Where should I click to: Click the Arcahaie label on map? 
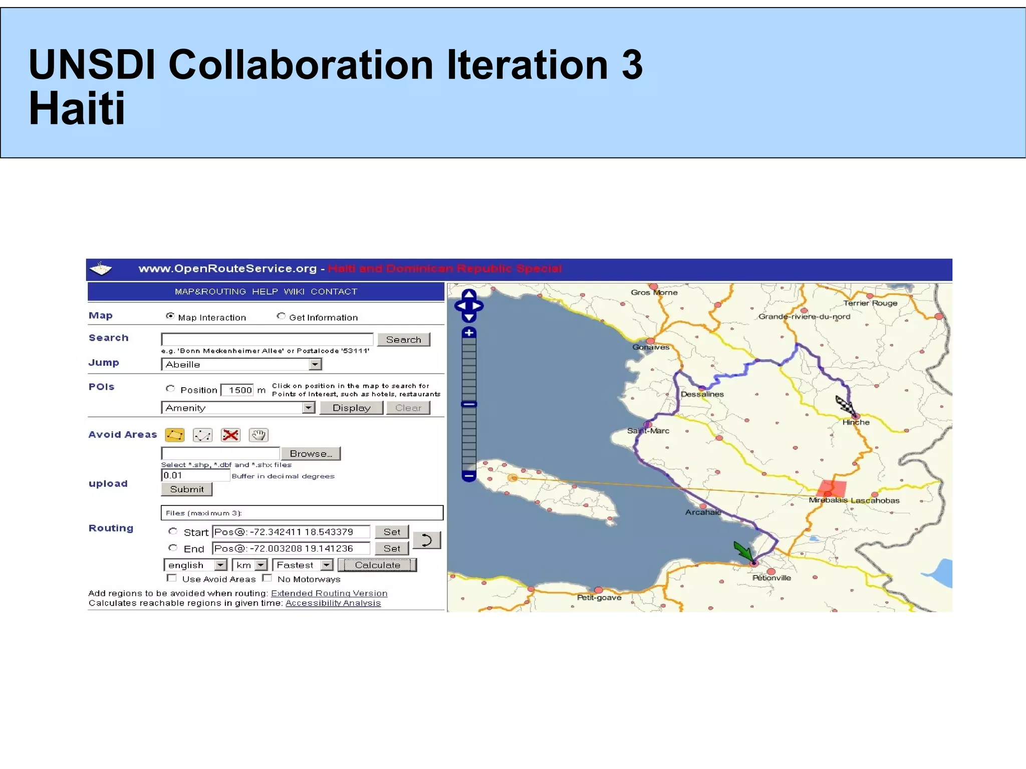(703, 512)
